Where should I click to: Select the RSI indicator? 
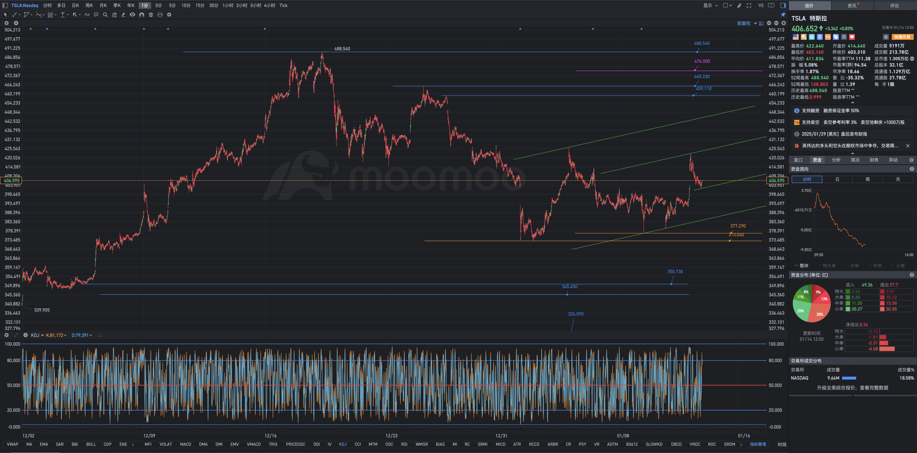[404, 445]
